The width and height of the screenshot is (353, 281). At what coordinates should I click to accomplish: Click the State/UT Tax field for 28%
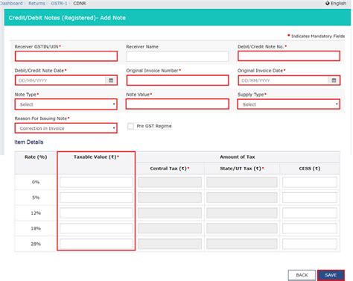point(242,244)
